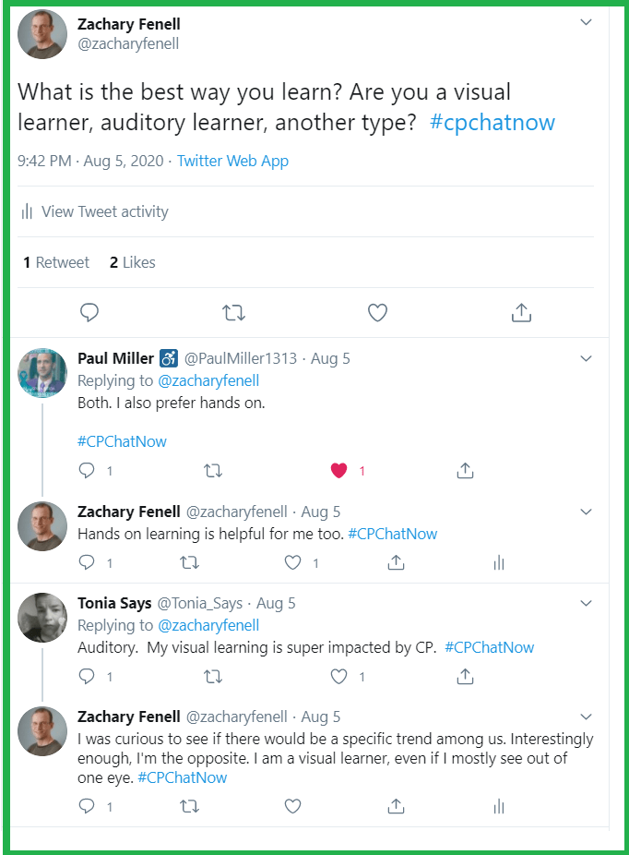Like Zachary's visual learner reply
Image resolution: width=629 pixels, height=855 pixels.
point(292,806)
